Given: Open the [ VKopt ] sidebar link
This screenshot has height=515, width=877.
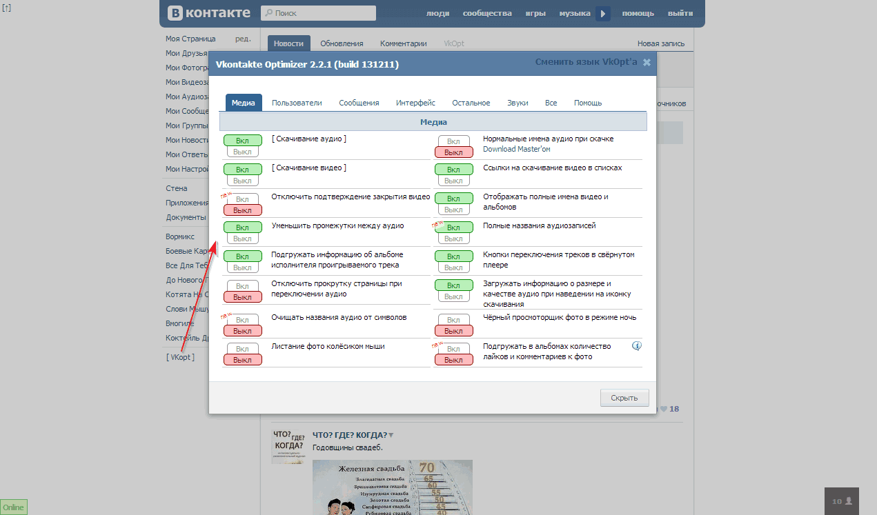Looking at the screenshot, I should 180,357.
